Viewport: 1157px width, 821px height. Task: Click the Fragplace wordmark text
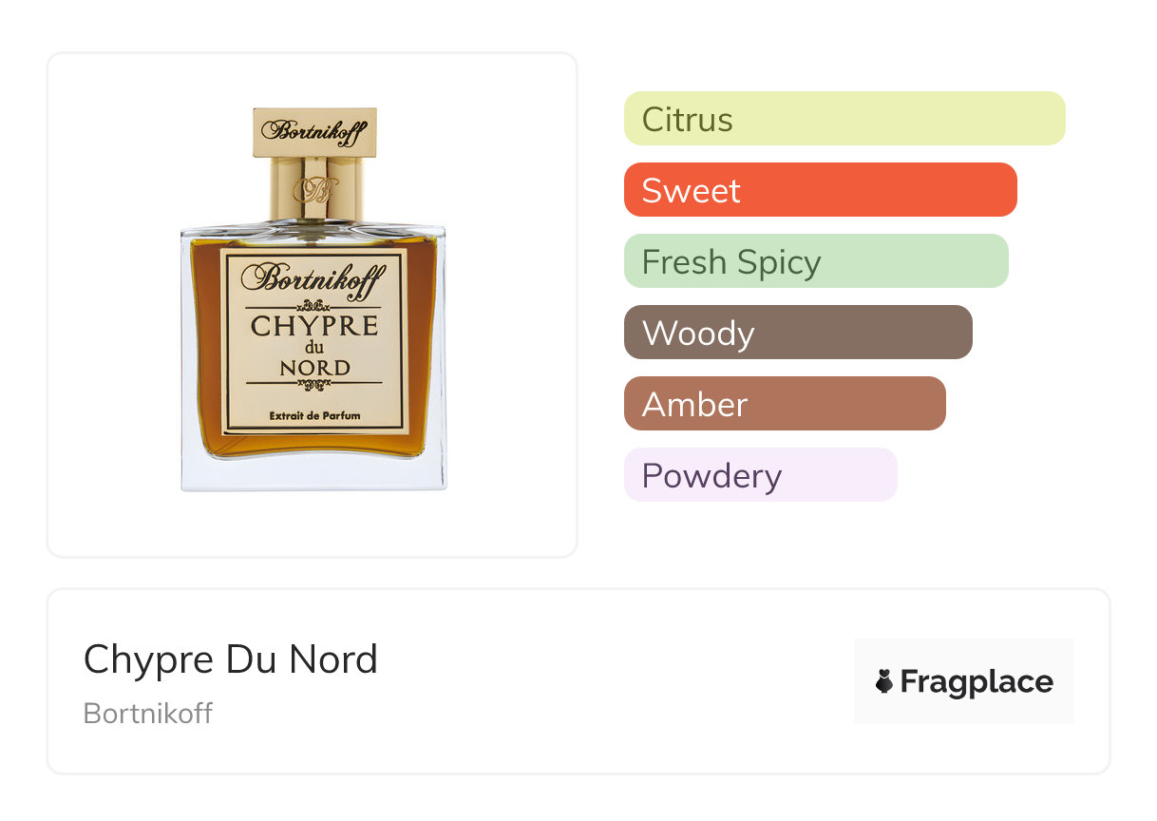977,682
